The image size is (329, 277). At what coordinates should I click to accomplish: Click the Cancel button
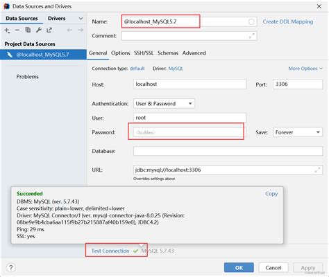(x=273, y=268)
